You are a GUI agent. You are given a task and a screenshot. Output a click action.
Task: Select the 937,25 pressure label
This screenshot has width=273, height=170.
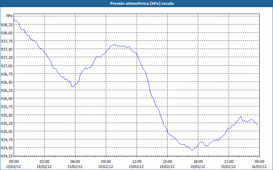click(x=6, y=57)
